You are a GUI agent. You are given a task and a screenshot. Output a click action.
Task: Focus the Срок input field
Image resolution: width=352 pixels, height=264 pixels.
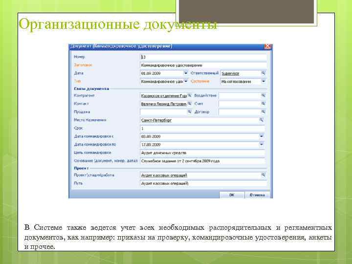click(x=202, y=129)
